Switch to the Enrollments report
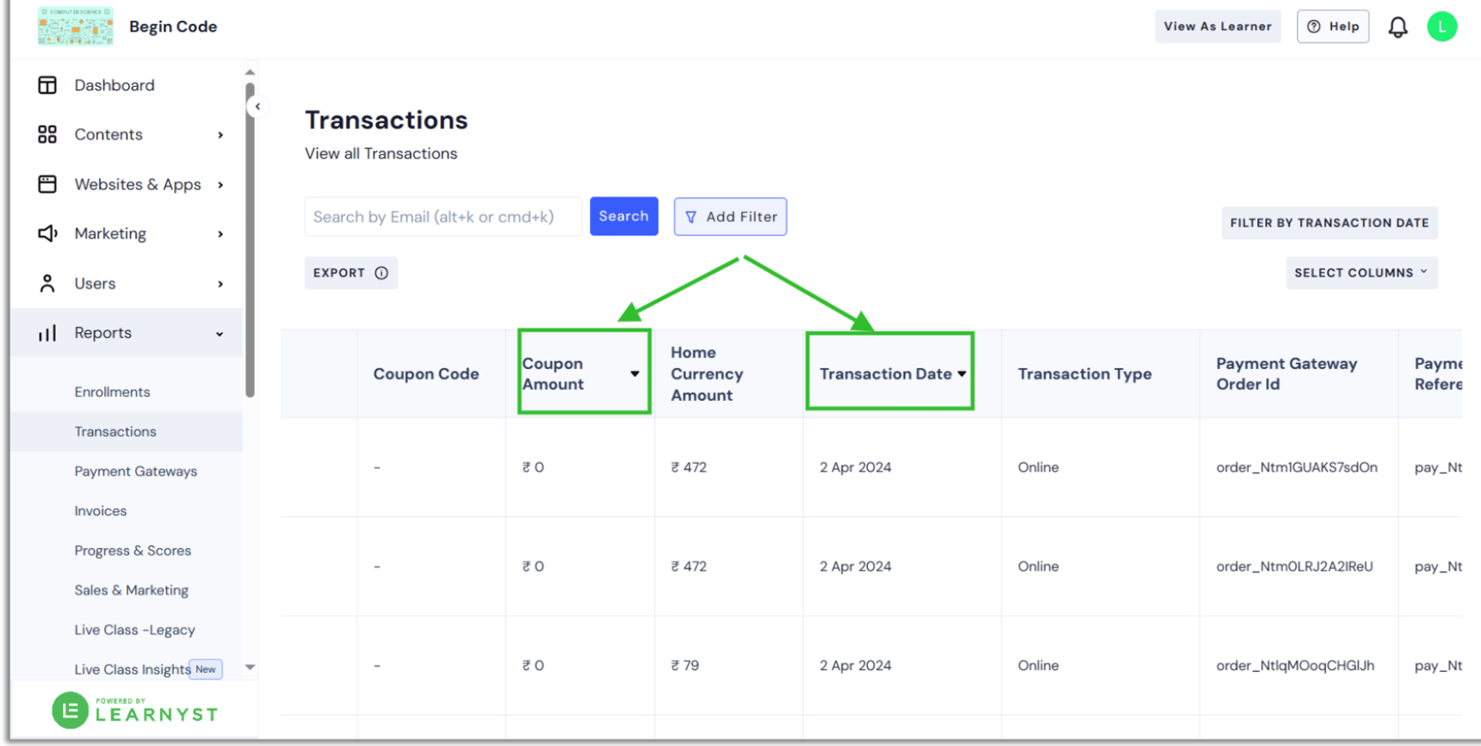This screenshot has height=746, width=1481. coord(112,391)
